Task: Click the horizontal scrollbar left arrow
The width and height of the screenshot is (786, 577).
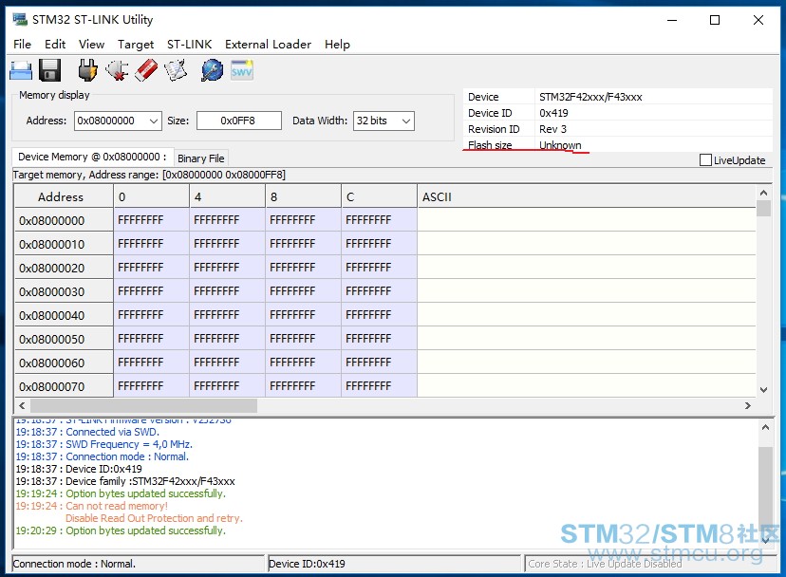Action: 22,405
